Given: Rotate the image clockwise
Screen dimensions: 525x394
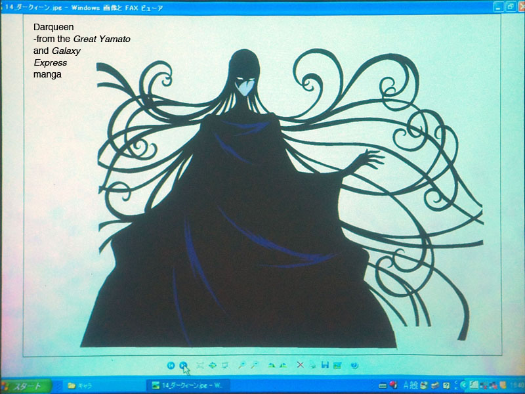Looking at the screenshot, I should [271, 365].
